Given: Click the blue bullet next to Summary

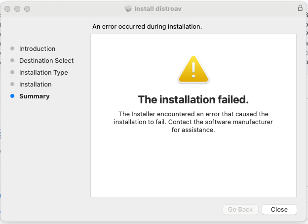Looking at the screenshot, I should point(12,96).
